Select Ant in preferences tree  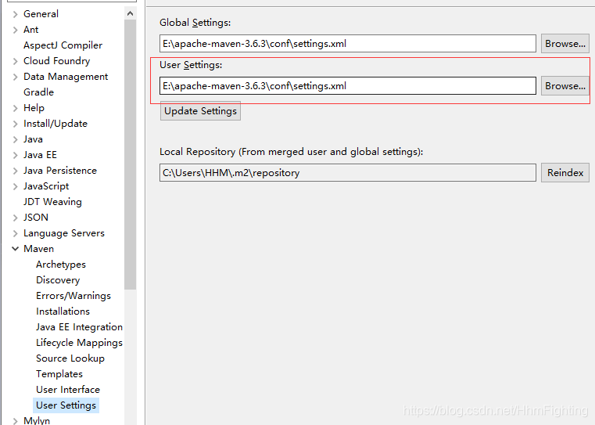pos(30,30)
